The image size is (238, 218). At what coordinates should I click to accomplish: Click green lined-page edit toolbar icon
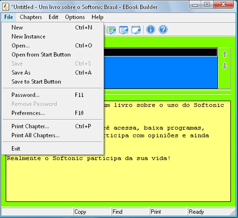point(111,30)
